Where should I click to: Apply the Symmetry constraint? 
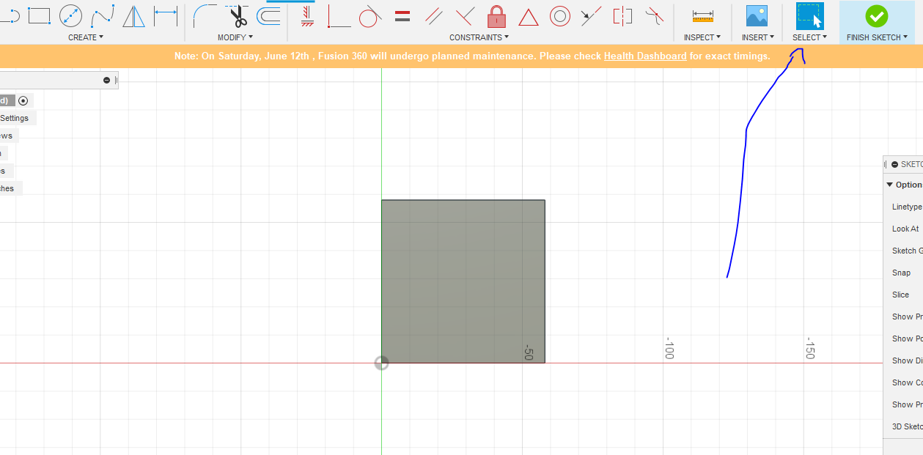click(x=622, y=15)
